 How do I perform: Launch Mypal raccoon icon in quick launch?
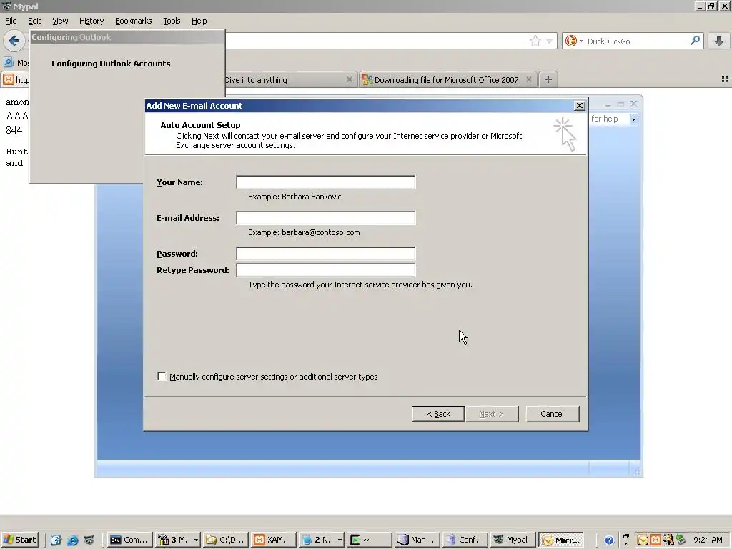coord(89,540)
